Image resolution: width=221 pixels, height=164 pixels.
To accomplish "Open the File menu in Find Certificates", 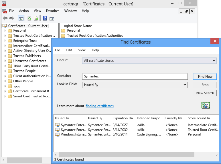I will pos(57,50).
